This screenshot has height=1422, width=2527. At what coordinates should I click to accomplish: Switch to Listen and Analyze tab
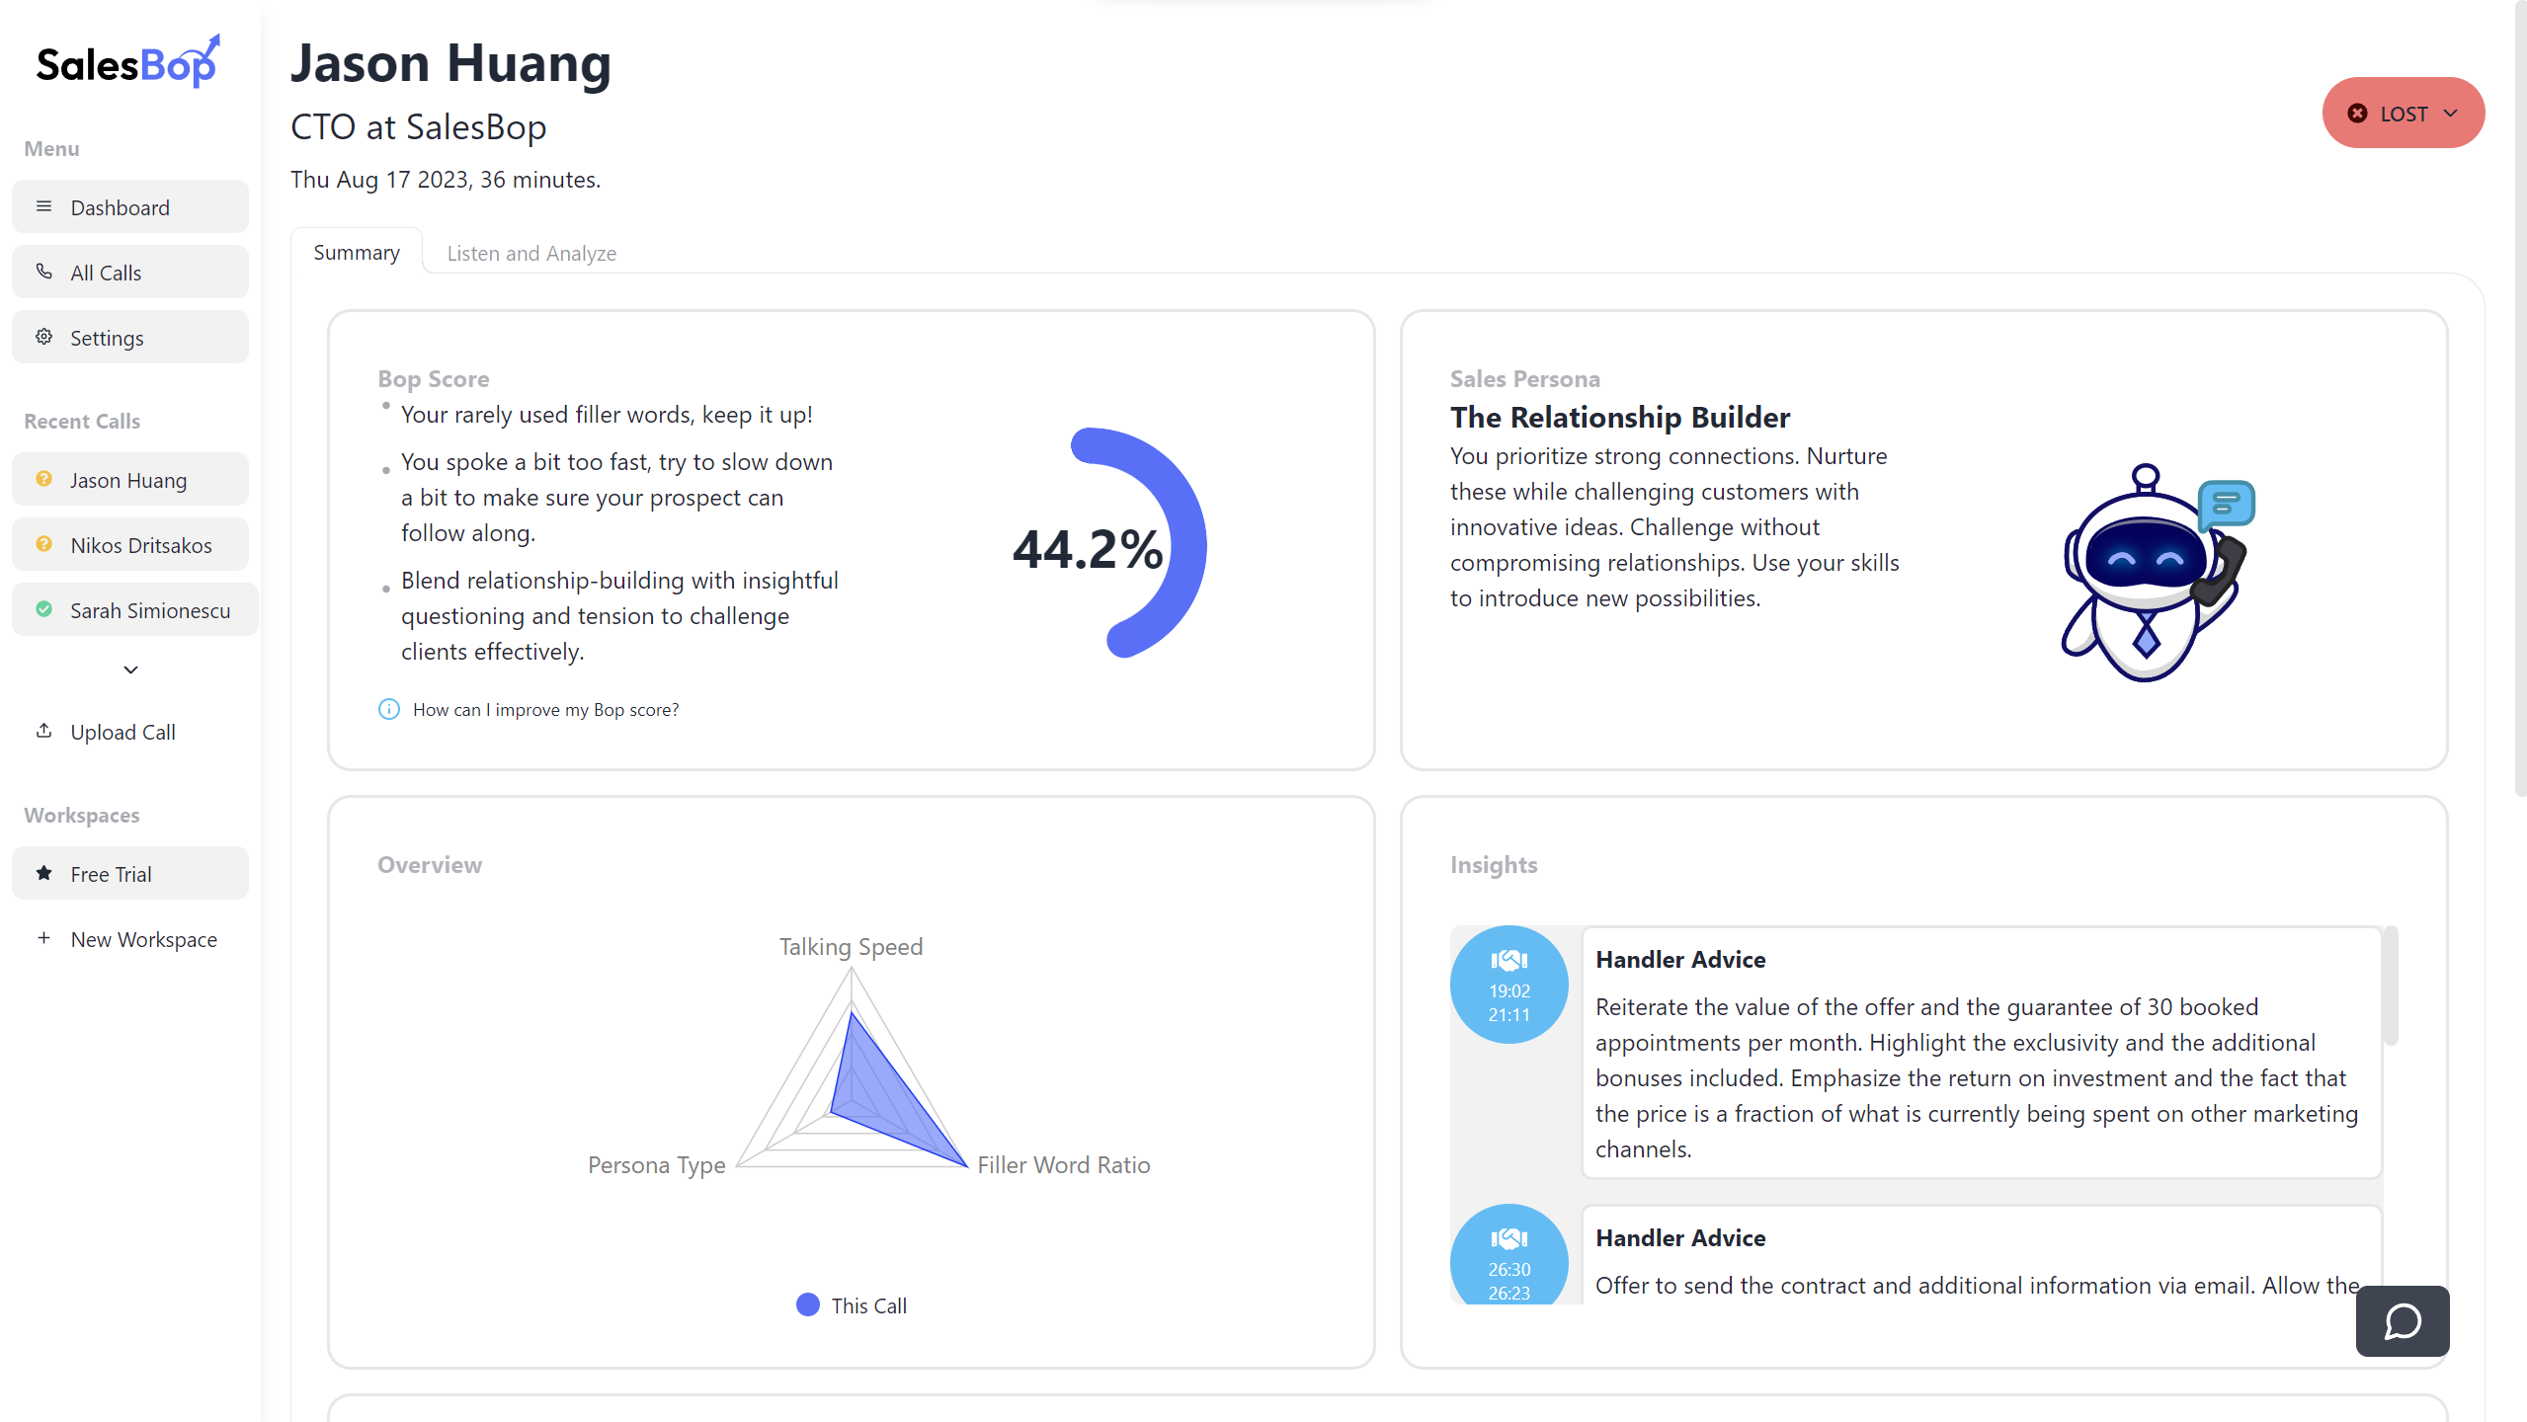[531, 253]
